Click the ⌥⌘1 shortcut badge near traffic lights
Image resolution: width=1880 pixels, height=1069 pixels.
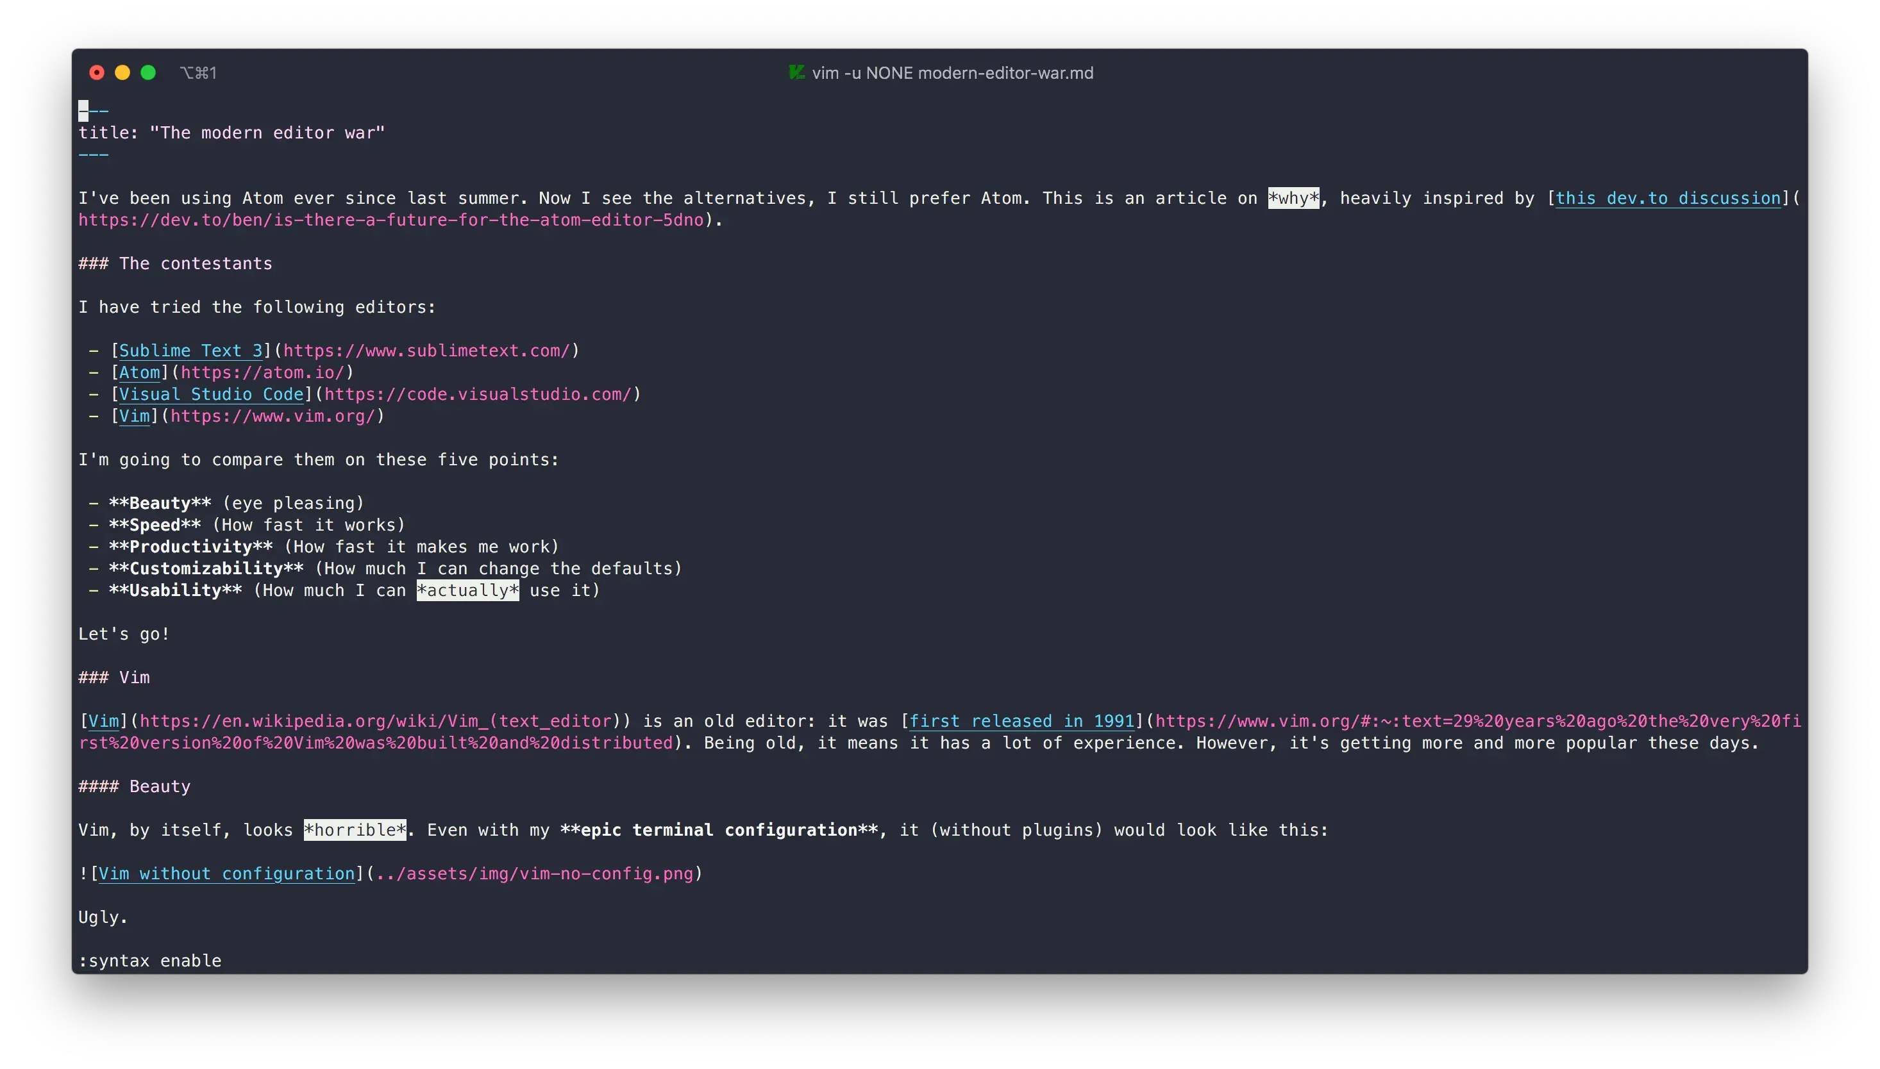pyautogui.click(x=199, y=72)
